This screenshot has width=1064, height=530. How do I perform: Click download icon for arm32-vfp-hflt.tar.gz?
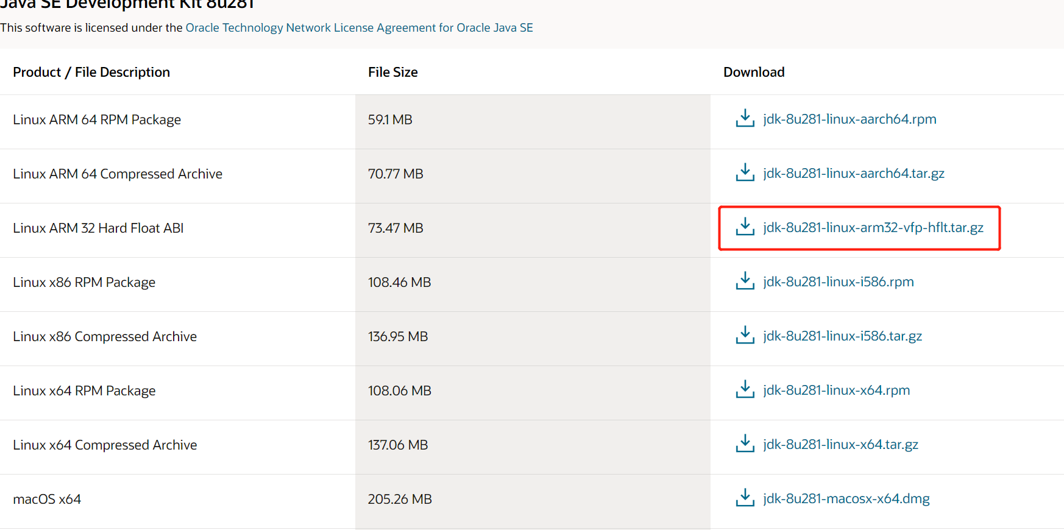click(x=745, y=227)
